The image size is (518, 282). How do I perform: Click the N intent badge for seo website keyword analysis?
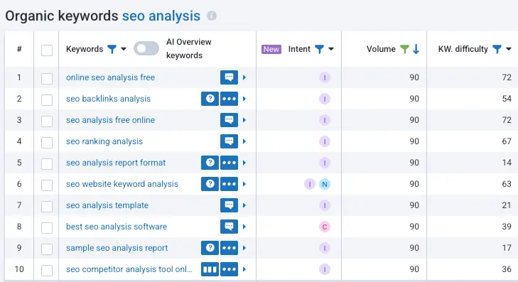[x=325, y=184]
